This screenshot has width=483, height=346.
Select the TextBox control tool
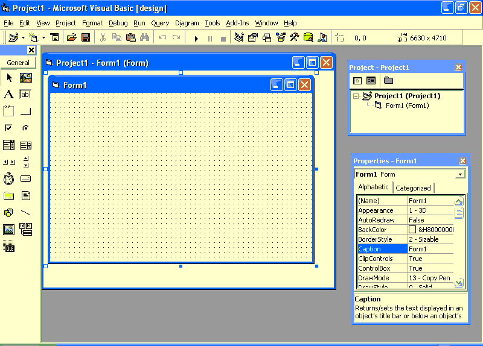(x=26, y=95)
